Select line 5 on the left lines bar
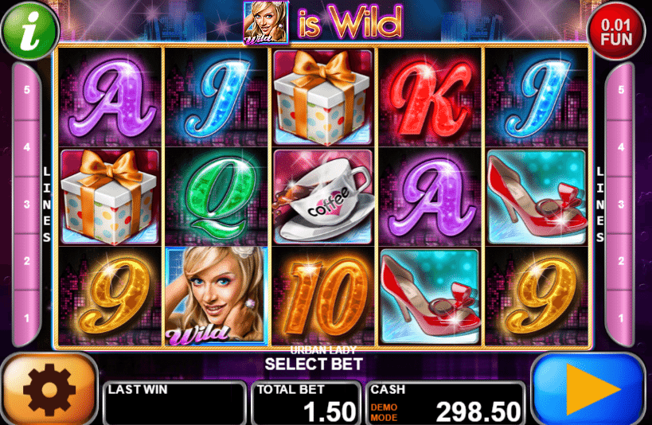 (26, 90)
